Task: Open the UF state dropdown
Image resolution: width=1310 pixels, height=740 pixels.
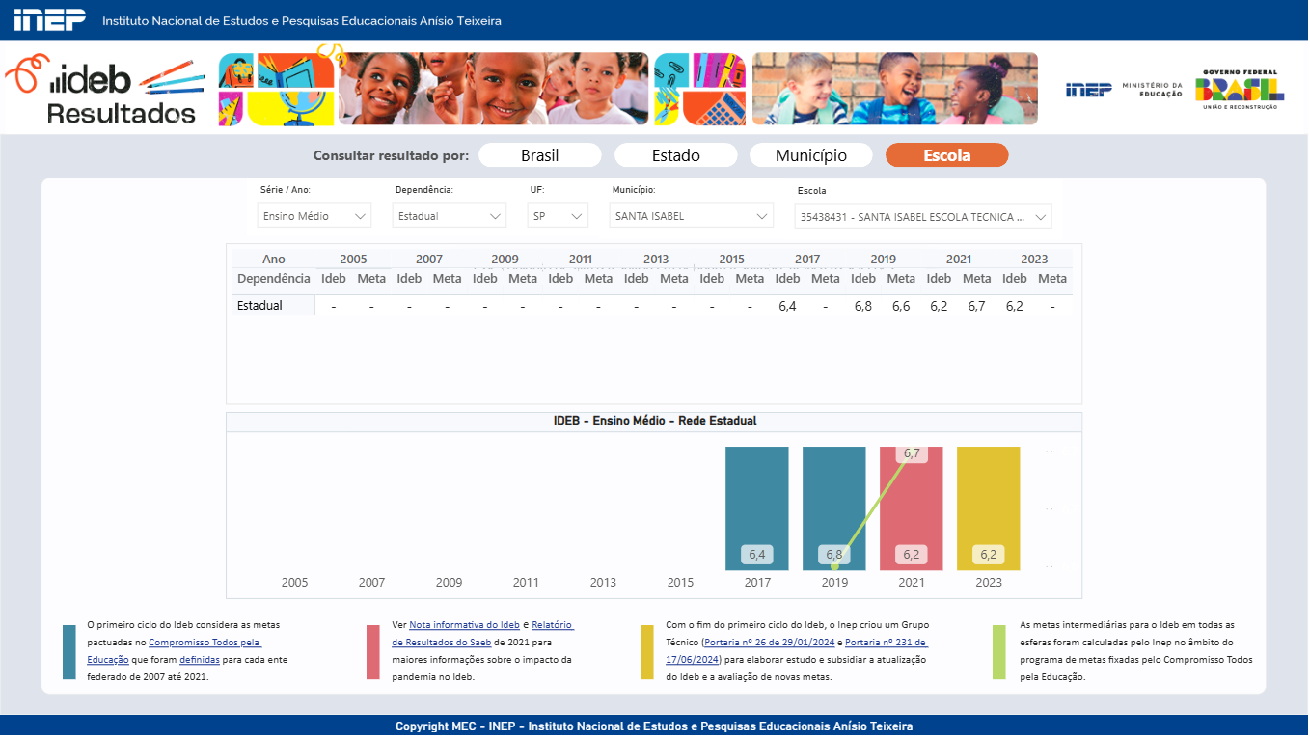Action: click(x=559, y=216)
